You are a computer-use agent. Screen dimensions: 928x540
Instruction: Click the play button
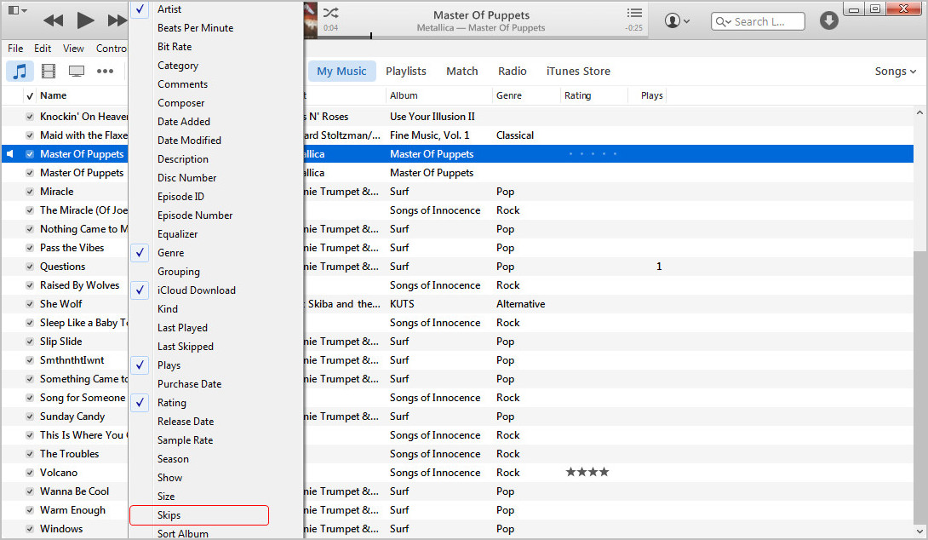point(86,20)
